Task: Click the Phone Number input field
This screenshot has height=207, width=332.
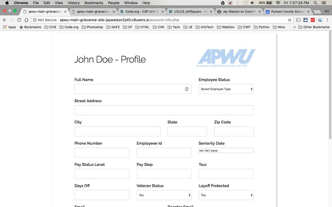Action: (x=102, y=153)
